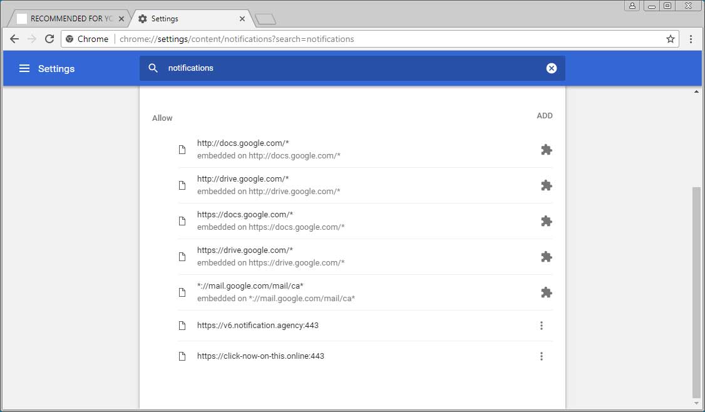The height and width of the screenshot is (412, 705).
Task: Clear the notifications search text
Action: (551, 68)
